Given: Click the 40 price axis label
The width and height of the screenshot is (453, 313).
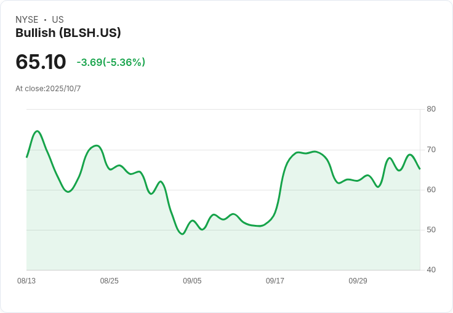Looking at the screenshot, I should tap(431, 270).
